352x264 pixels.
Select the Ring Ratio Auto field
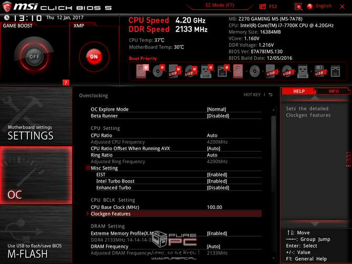176,155
